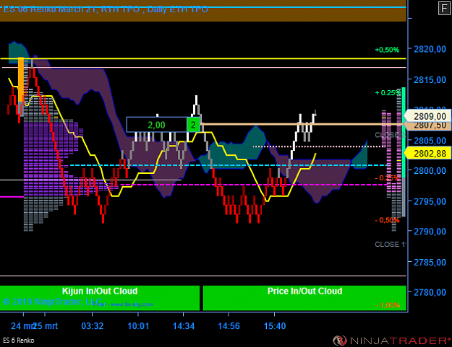The width and height of the screenshot is (452, 347).
Task: Click the 15:40 time axis label
Action: tap(275, 326)
